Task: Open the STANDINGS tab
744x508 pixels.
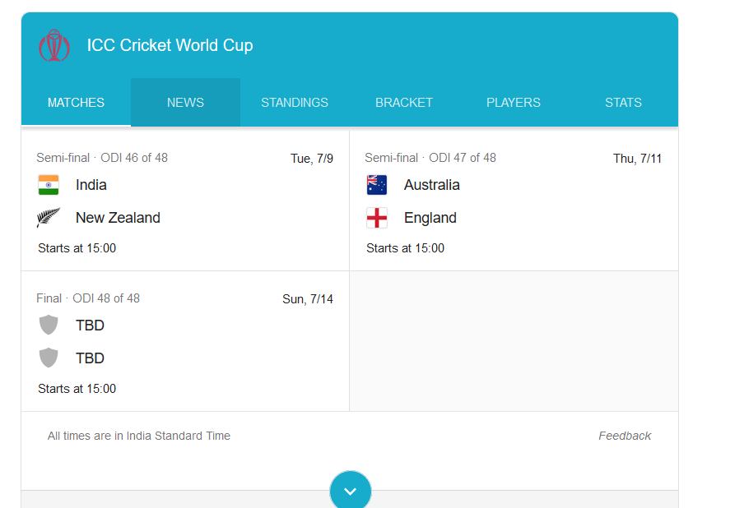Action: tap(295, 103)
